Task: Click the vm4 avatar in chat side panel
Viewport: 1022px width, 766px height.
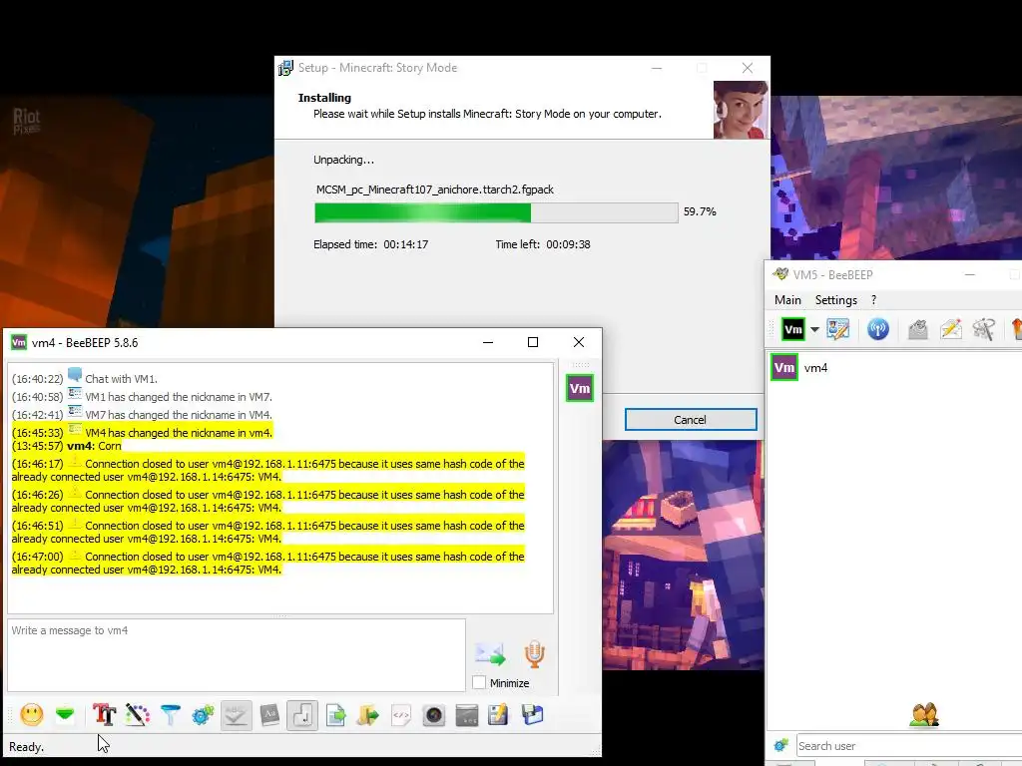Action: point(580,388)
